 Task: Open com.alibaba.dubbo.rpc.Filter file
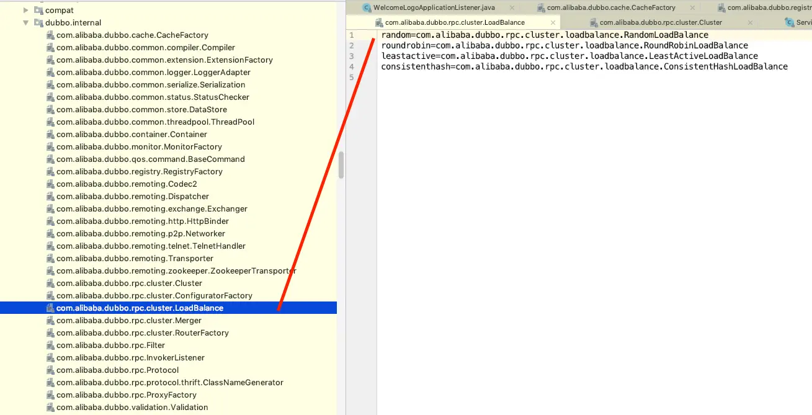coord(111,346)
